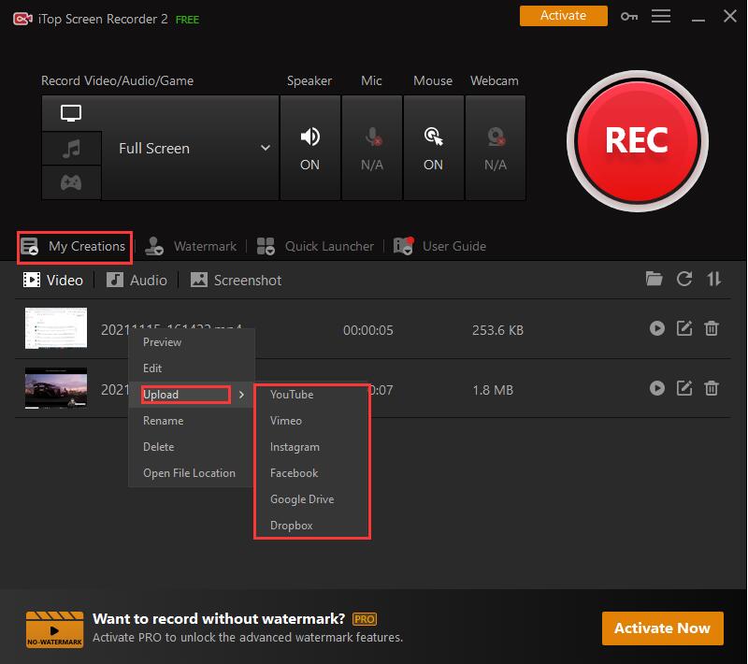Click the first video's thumbnail
748x664 pixels.
point(55,328)
